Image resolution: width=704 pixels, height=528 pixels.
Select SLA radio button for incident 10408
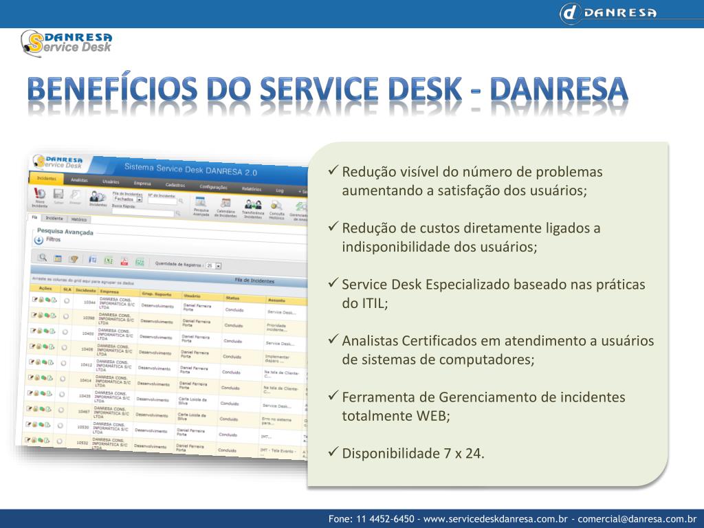pos(64,347)
